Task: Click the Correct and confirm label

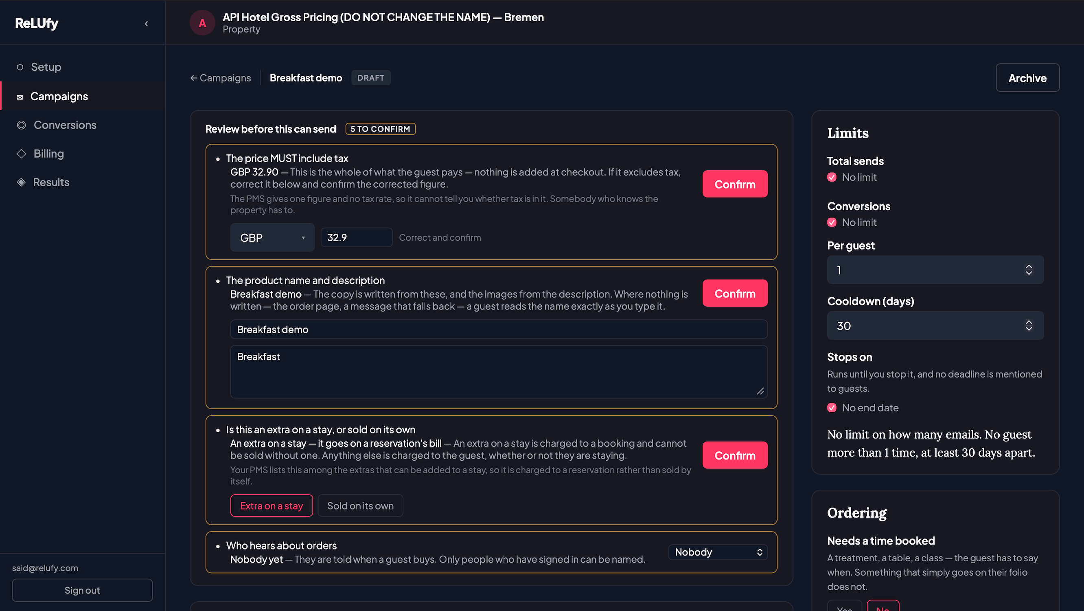Action: coord(440,237)
